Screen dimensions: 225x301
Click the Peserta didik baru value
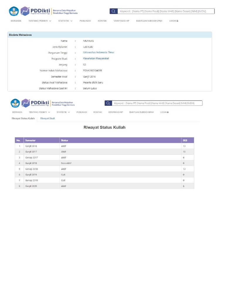click(93, 82)
